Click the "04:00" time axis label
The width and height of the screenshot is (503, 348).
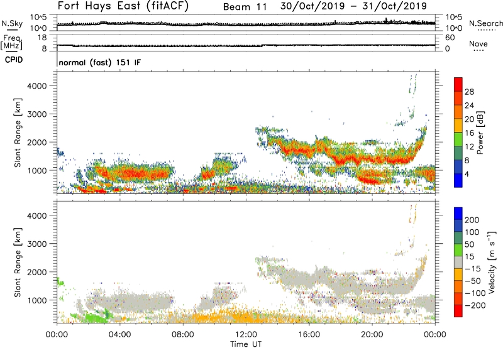click(119, 335)
